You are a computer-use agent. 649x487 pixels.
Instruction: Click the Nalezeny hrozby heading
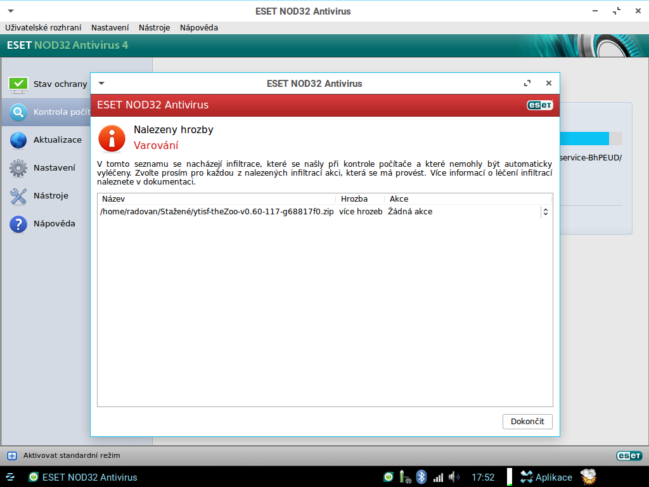click(174, 129)
